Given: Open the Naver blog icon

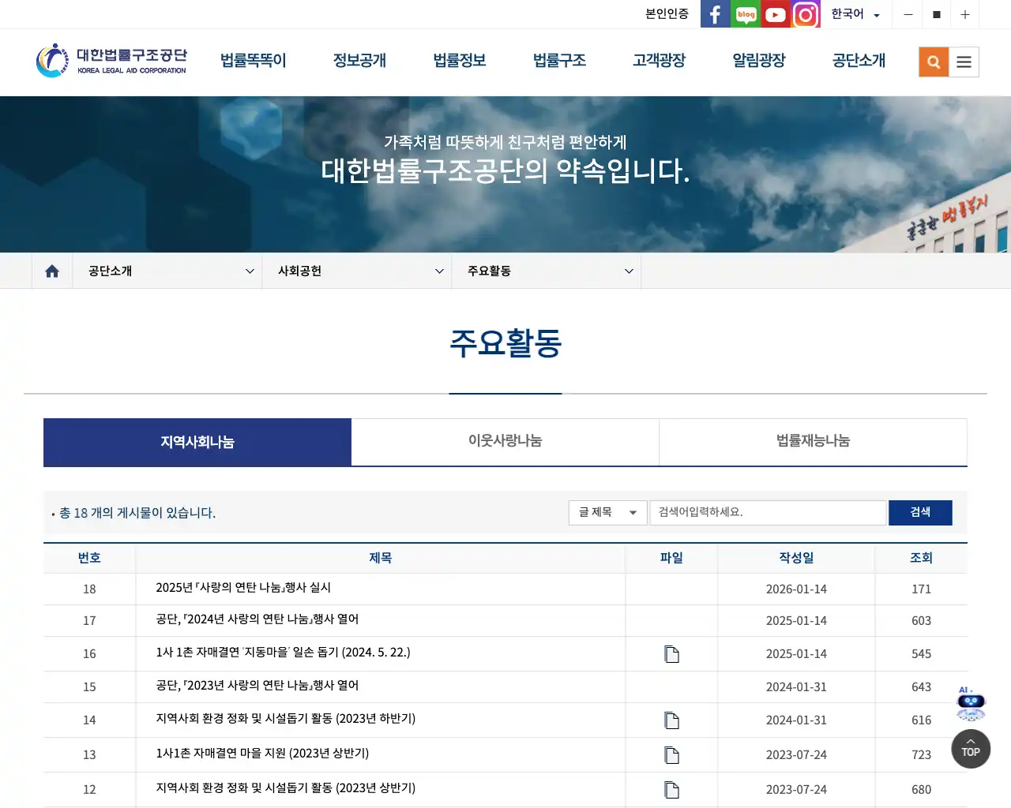Looking at the screenshot, I should tap(746, 14).
